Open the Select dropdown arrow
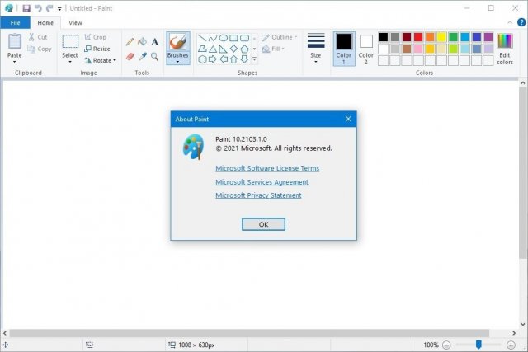This screenshot has width=528, height=352. click(70, 63)
